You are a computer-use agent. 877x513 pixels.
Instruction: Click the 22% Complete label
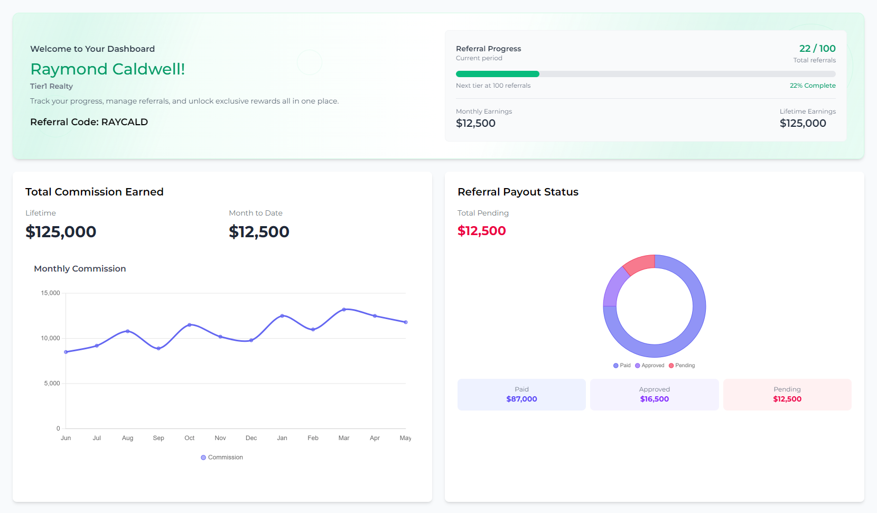[x=813, y=86]
